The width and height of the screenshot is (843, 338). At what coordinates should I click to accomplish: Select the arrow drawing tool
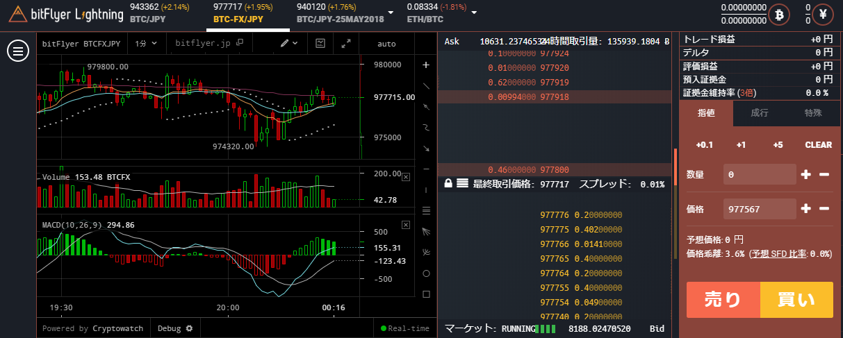pyautogui.click(x=426, y=148)
